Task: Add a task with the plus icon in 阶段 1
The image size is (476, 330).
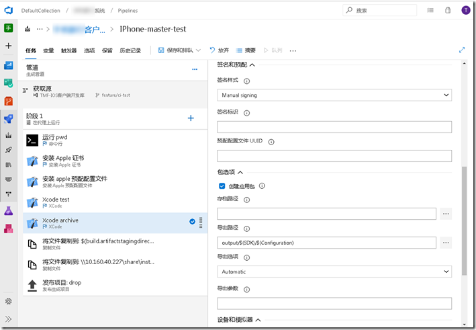Action: click(x=191, y=118)
